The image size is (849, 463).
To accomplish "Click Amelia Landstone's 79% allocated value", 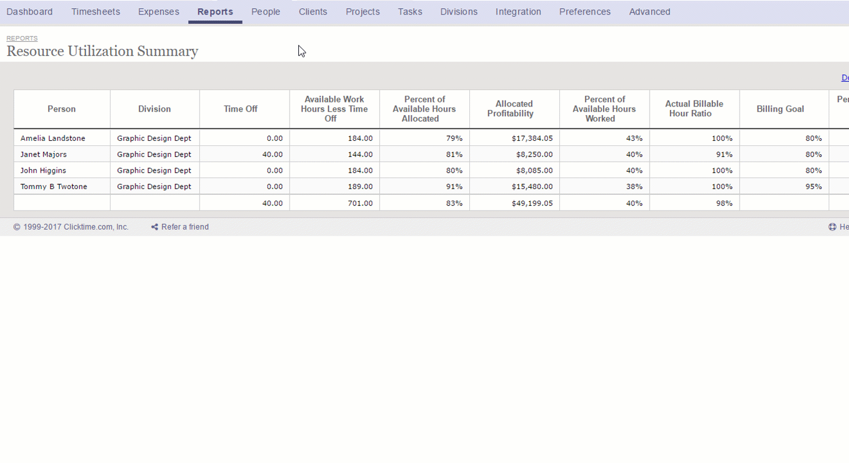I will pos(454,138).
